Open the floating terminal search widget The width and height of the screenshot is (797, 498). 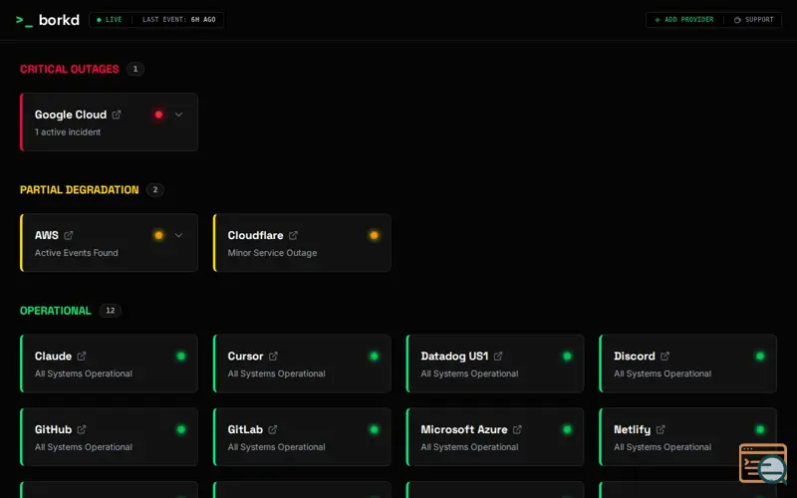(x=763, y=463)
